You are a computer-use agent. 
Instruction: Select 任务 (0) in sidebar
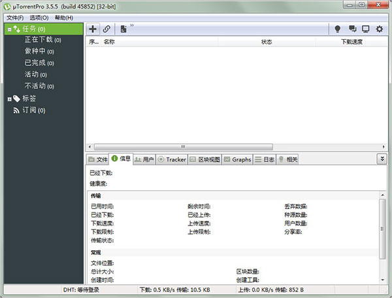pos(44,29)
